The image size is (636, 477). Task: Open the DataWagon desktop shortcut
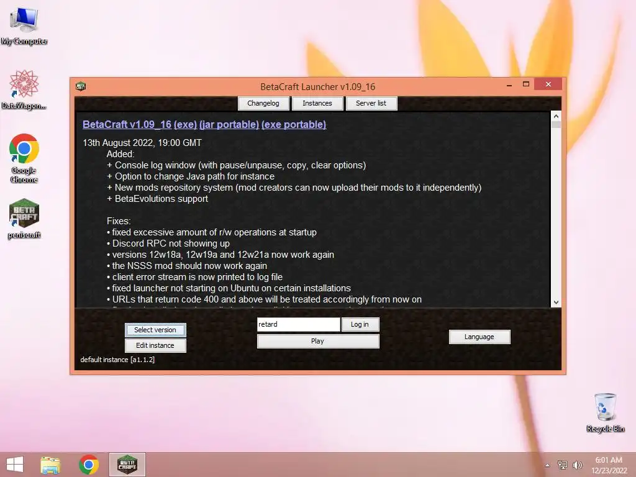pyautogui.click(x=24, y=89)
